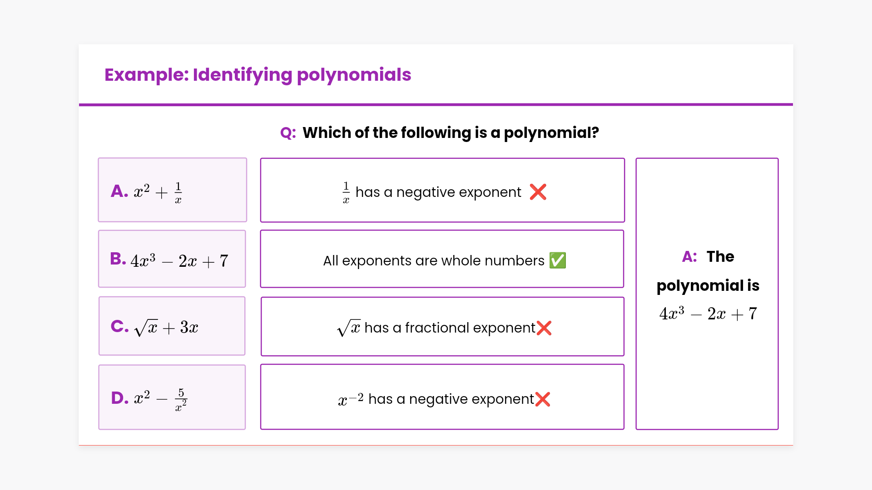Viewport: 872px width, 490px height.
Task: Select answer option B, 4x³ − 2x + 7
Action: (x=172, y=259)
